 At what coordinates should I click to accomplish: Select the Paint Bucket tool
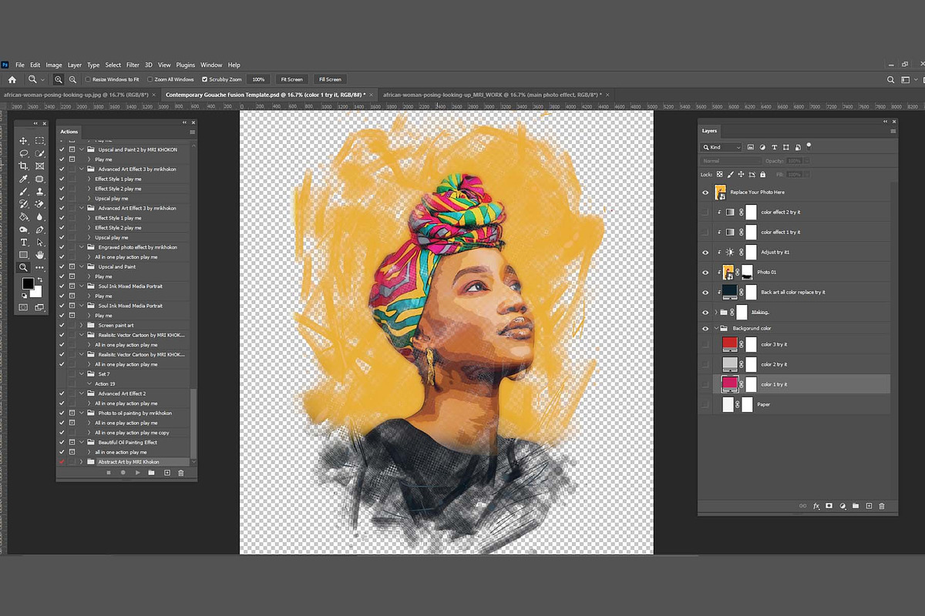point(24,217)
